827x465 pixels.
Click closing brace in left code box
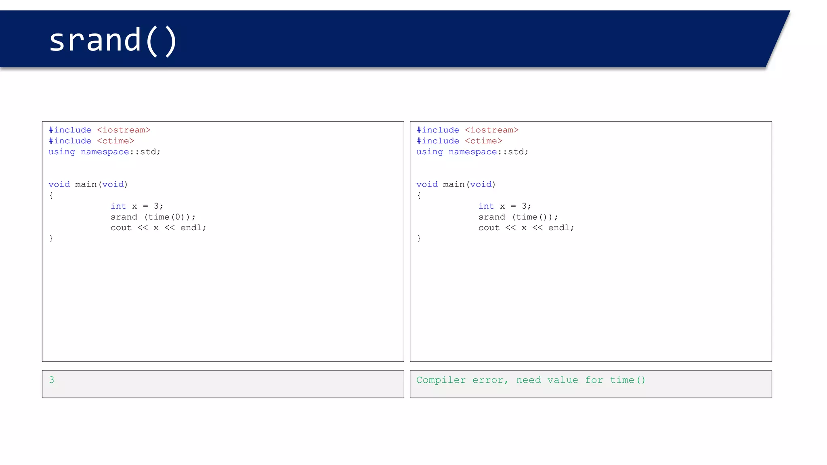[x=51, y=239]
